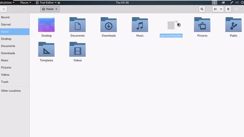
Task: Click the volume icon in system tray
Action: [x=237, y=3]
